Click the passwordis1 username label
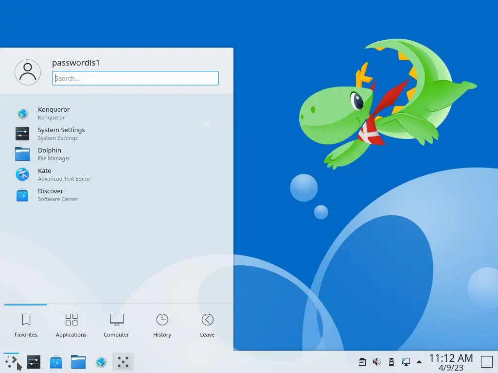 [76, 63]
